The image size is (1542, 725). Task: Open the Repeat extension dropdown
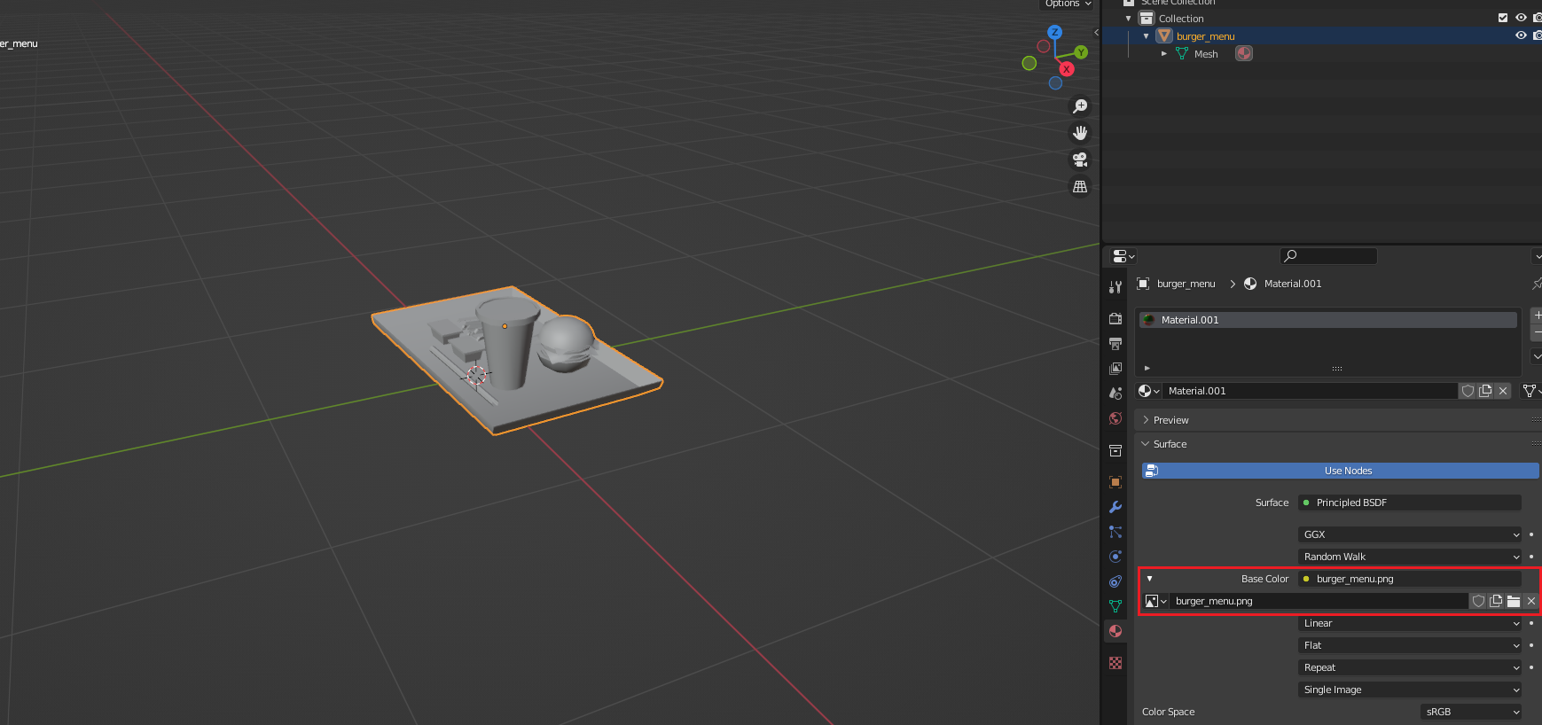click(1410, 667)
